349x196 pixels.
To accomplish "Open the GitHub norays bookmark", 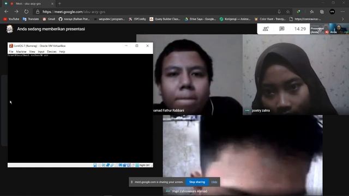I will click(x=74, y=19).
